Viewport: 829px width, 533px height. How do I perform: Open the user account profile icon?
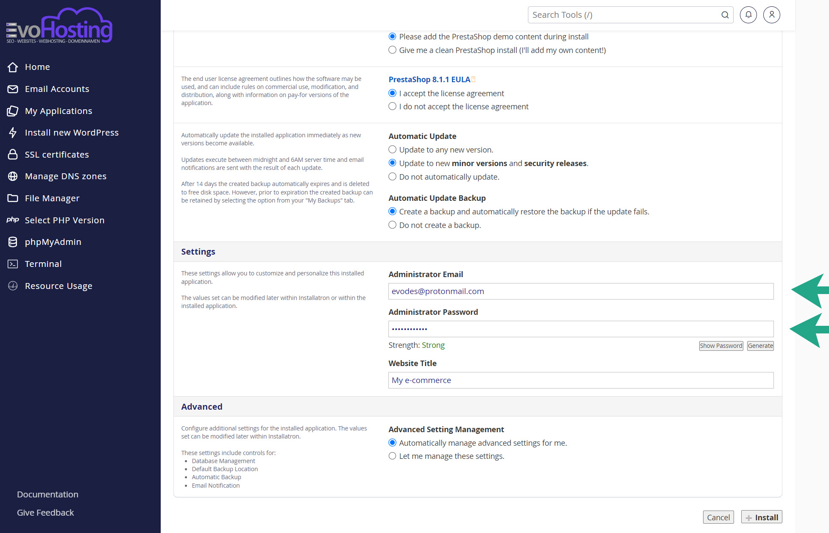point(771,15)
